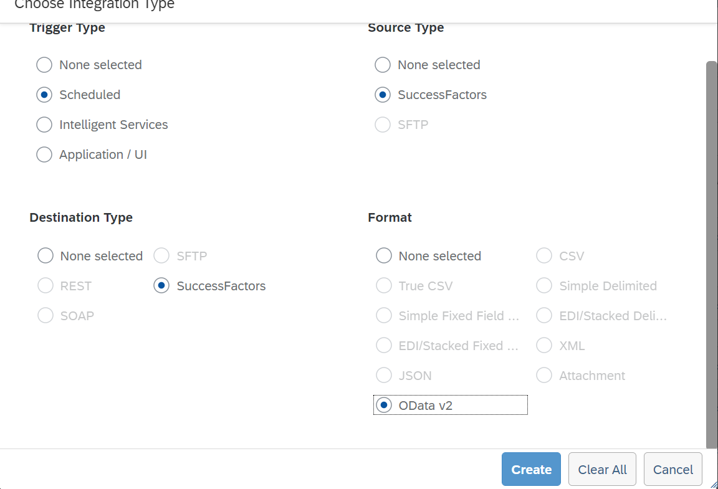This screenshot has width=718, height=489.
Task: Choose XML format
Action: click(x=544, y=345)
